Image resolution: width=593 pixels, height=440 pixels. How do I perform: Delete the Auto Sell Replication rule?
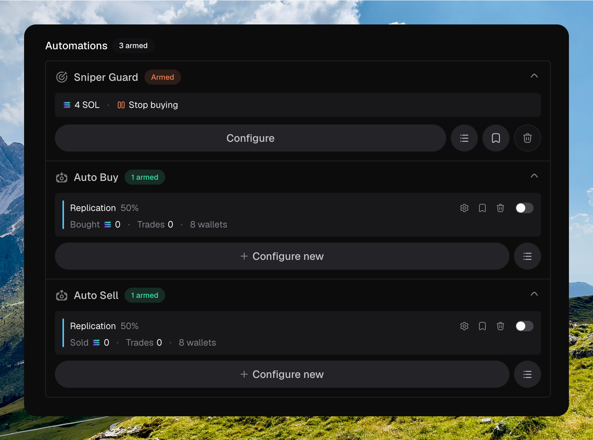[x=500, y=326]
